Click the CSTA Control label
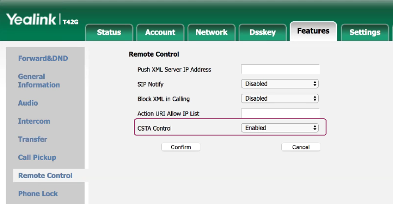This screenshot has height=204, width=393. tap(154, 128)
